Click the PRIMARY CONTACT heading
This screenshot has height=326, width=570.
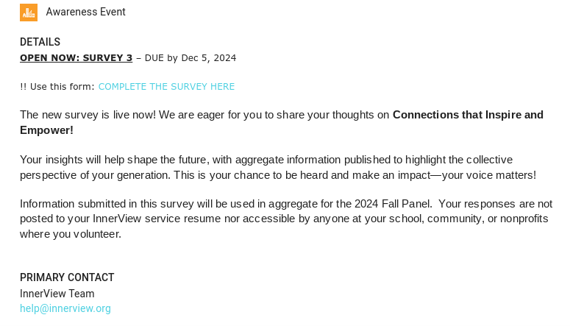[67, 277]
